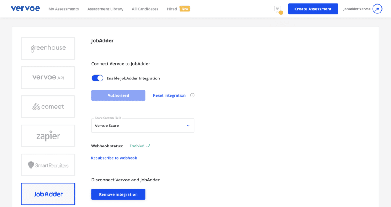This screenshot has height=207, width=391.
Task: Click the Create Assessment button
Action: (x=313, y=9)
